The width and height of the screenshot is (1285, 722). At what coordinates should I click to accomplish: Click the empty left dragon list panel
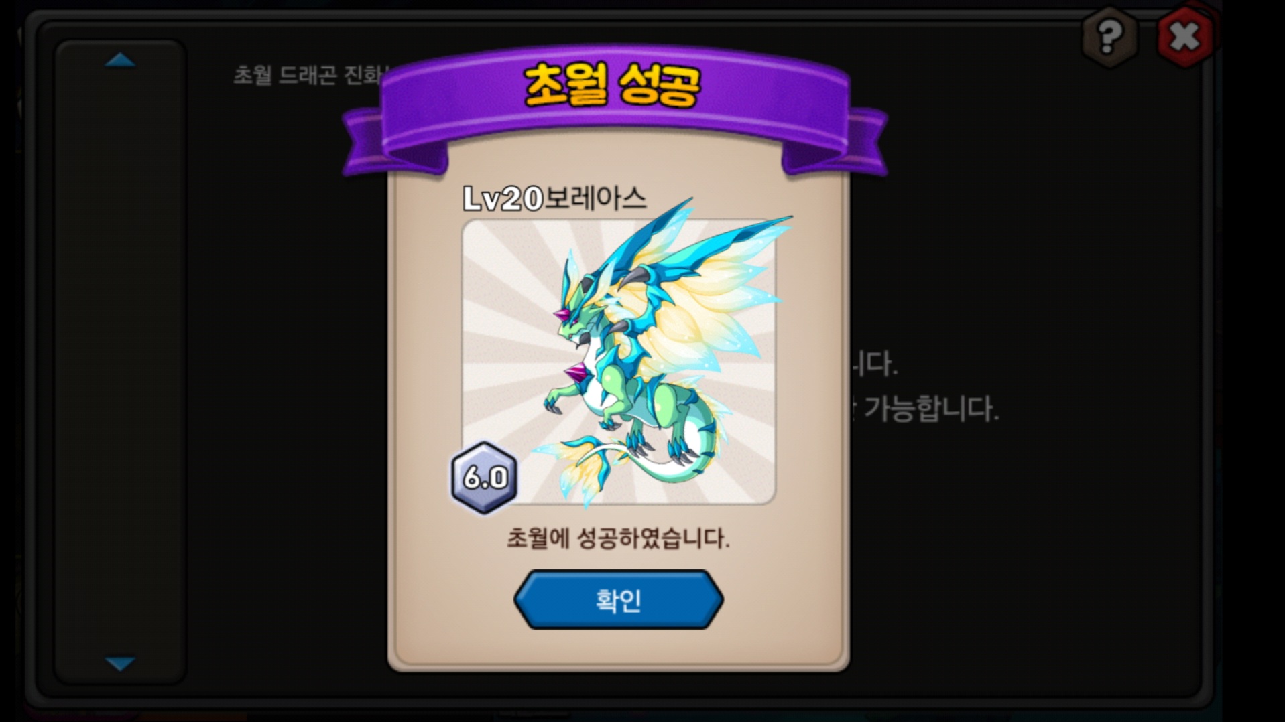point(120,362)
